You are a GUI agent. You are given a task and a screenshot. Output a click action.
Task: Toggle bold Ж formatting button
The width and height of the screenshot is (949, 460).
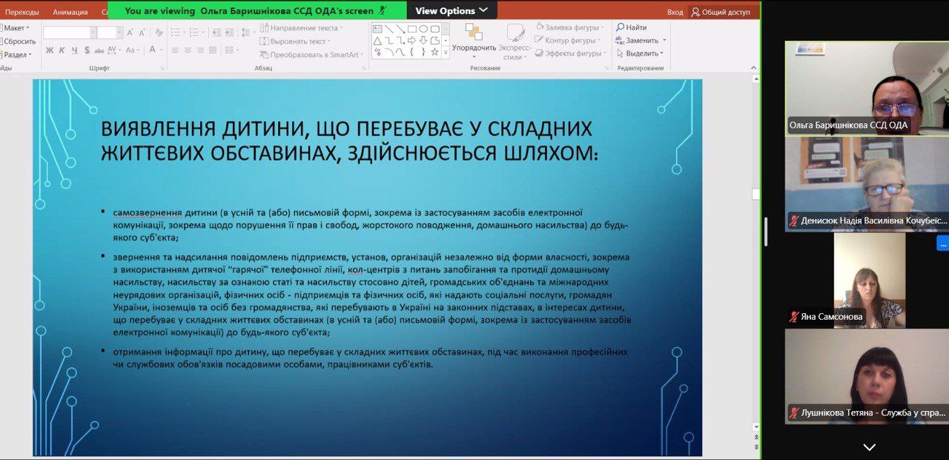coord(50,50)
